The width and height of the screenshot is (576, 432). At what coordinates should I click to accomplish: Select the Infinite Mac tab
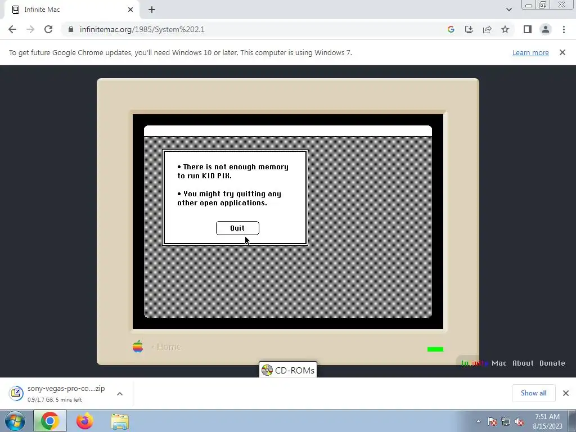pos(71,10)
